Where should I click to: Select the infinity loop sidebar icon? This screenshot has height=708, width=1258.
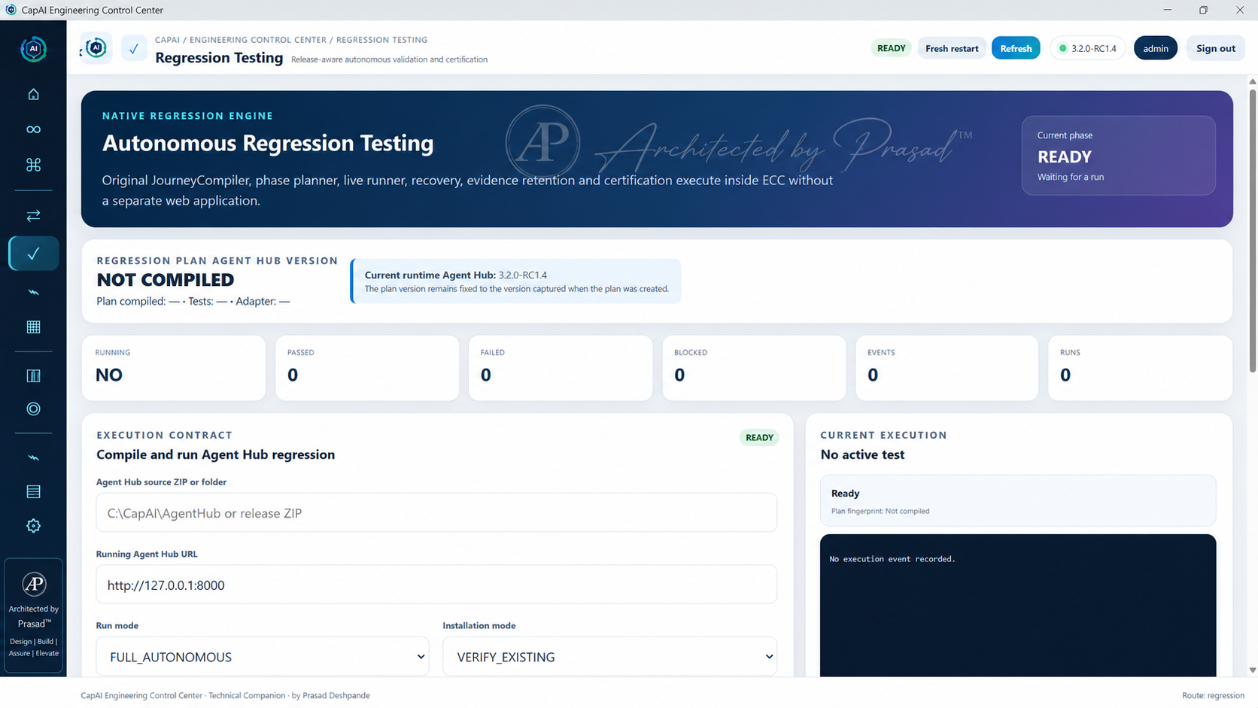[33, 129]
